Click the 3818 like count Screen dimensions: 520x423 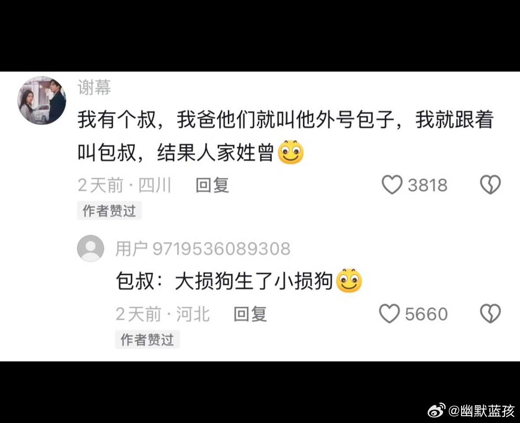428,185
